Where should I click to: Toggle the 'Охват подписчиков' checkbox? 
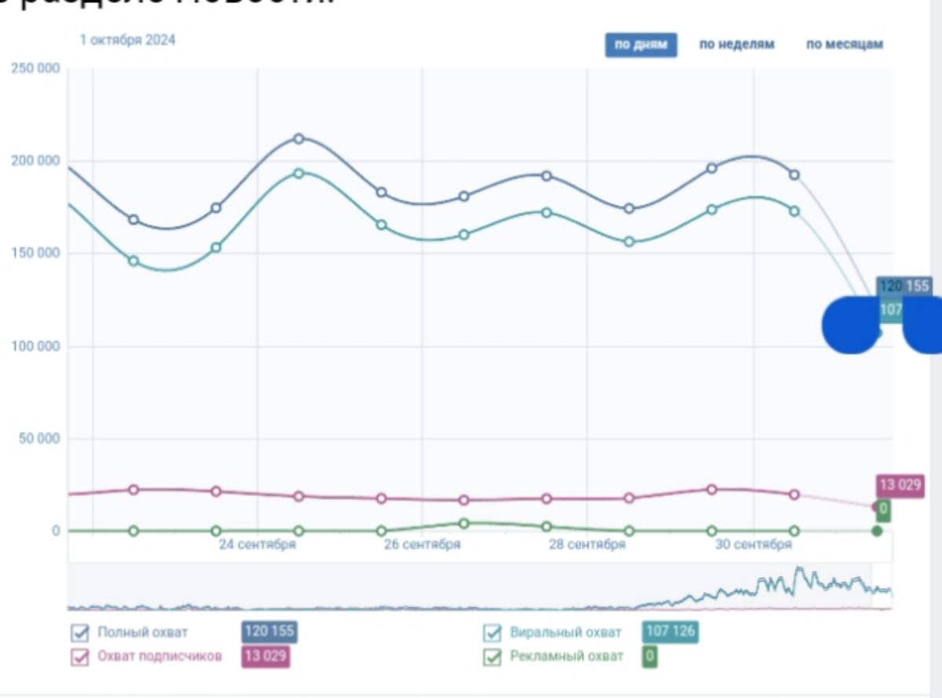[x=79, y=657]
